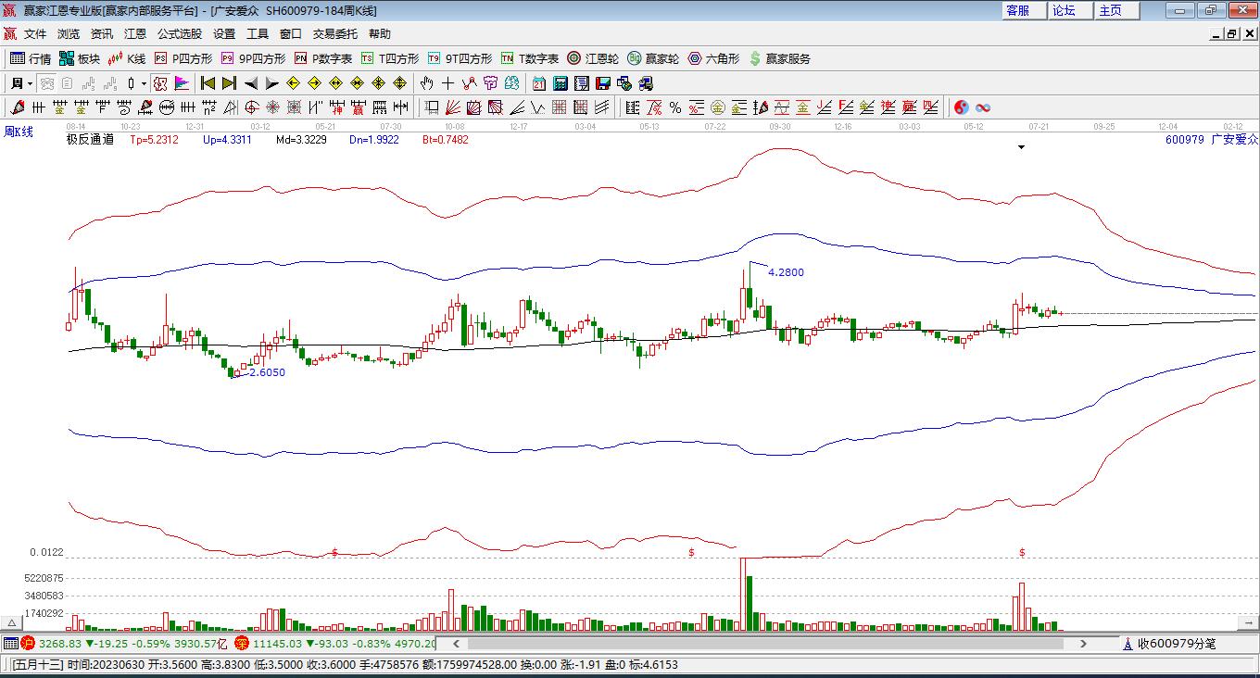
Task: Jump to first bar with skip-start arrow
Action: pyautogui.click(x=208, y=83)
